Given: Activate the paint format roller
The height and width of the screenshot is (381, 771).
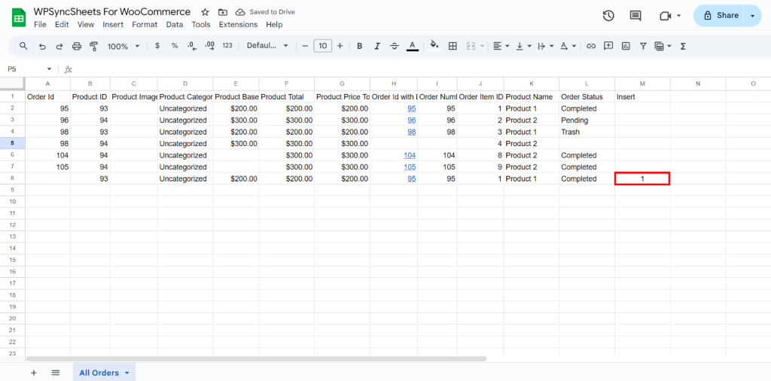Looking at the screenshot, I should pyautogui.click(x=94, y=46).
